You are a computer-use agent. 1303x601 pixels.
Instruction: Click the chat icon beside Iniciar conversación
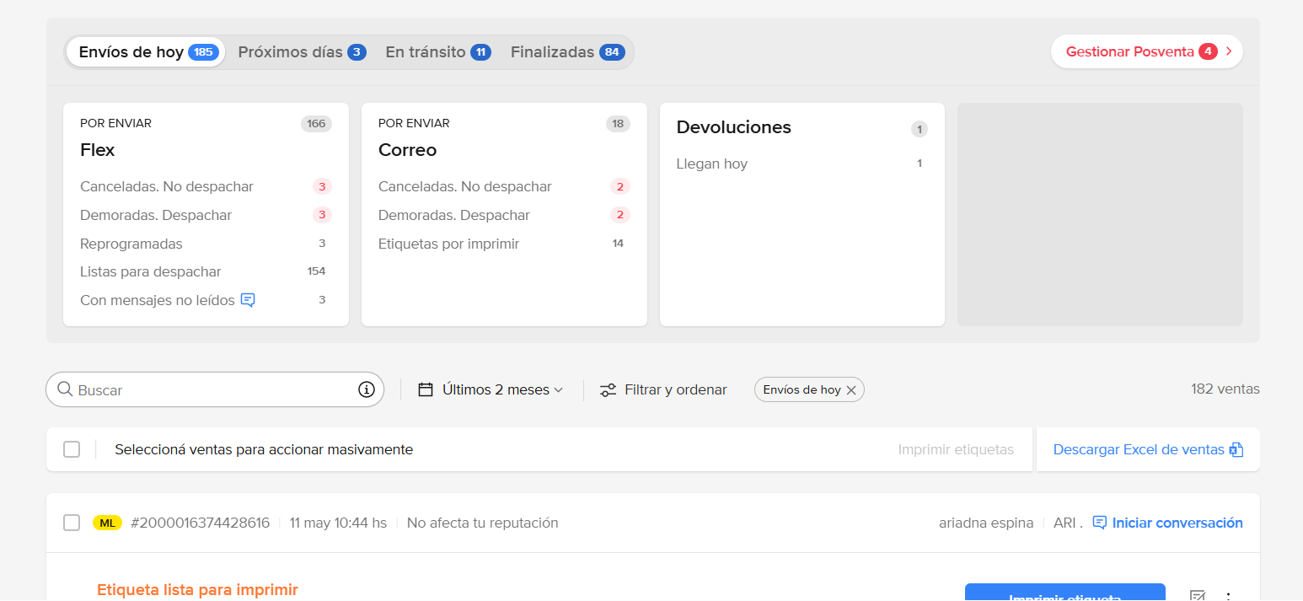[1099, 523]
